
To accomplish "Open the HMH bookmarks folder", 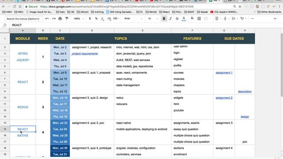I will click(x=7, y=12).
